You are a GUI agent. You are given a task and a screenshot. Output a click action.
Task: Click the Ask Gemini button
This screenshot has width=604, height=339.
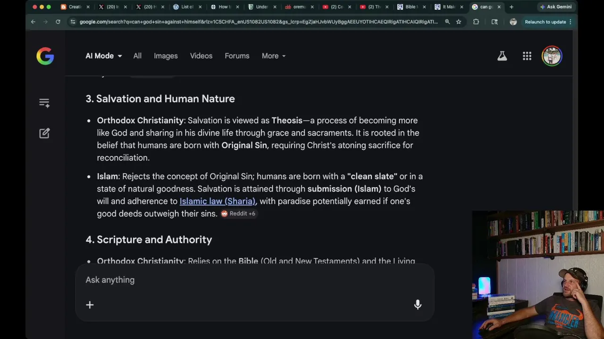point(555,7)
